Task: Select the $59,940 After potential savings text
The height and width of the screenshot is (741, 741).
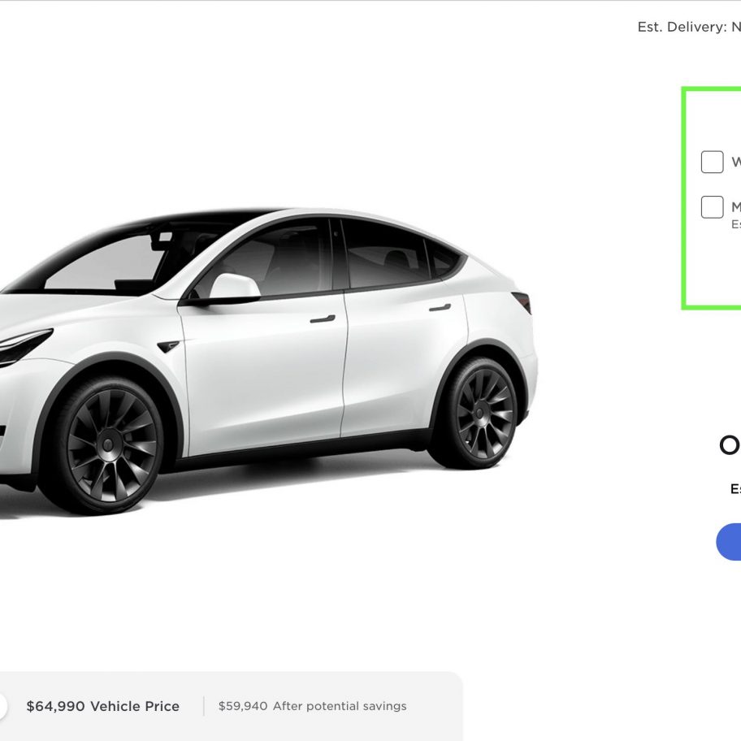Action: 312,706
